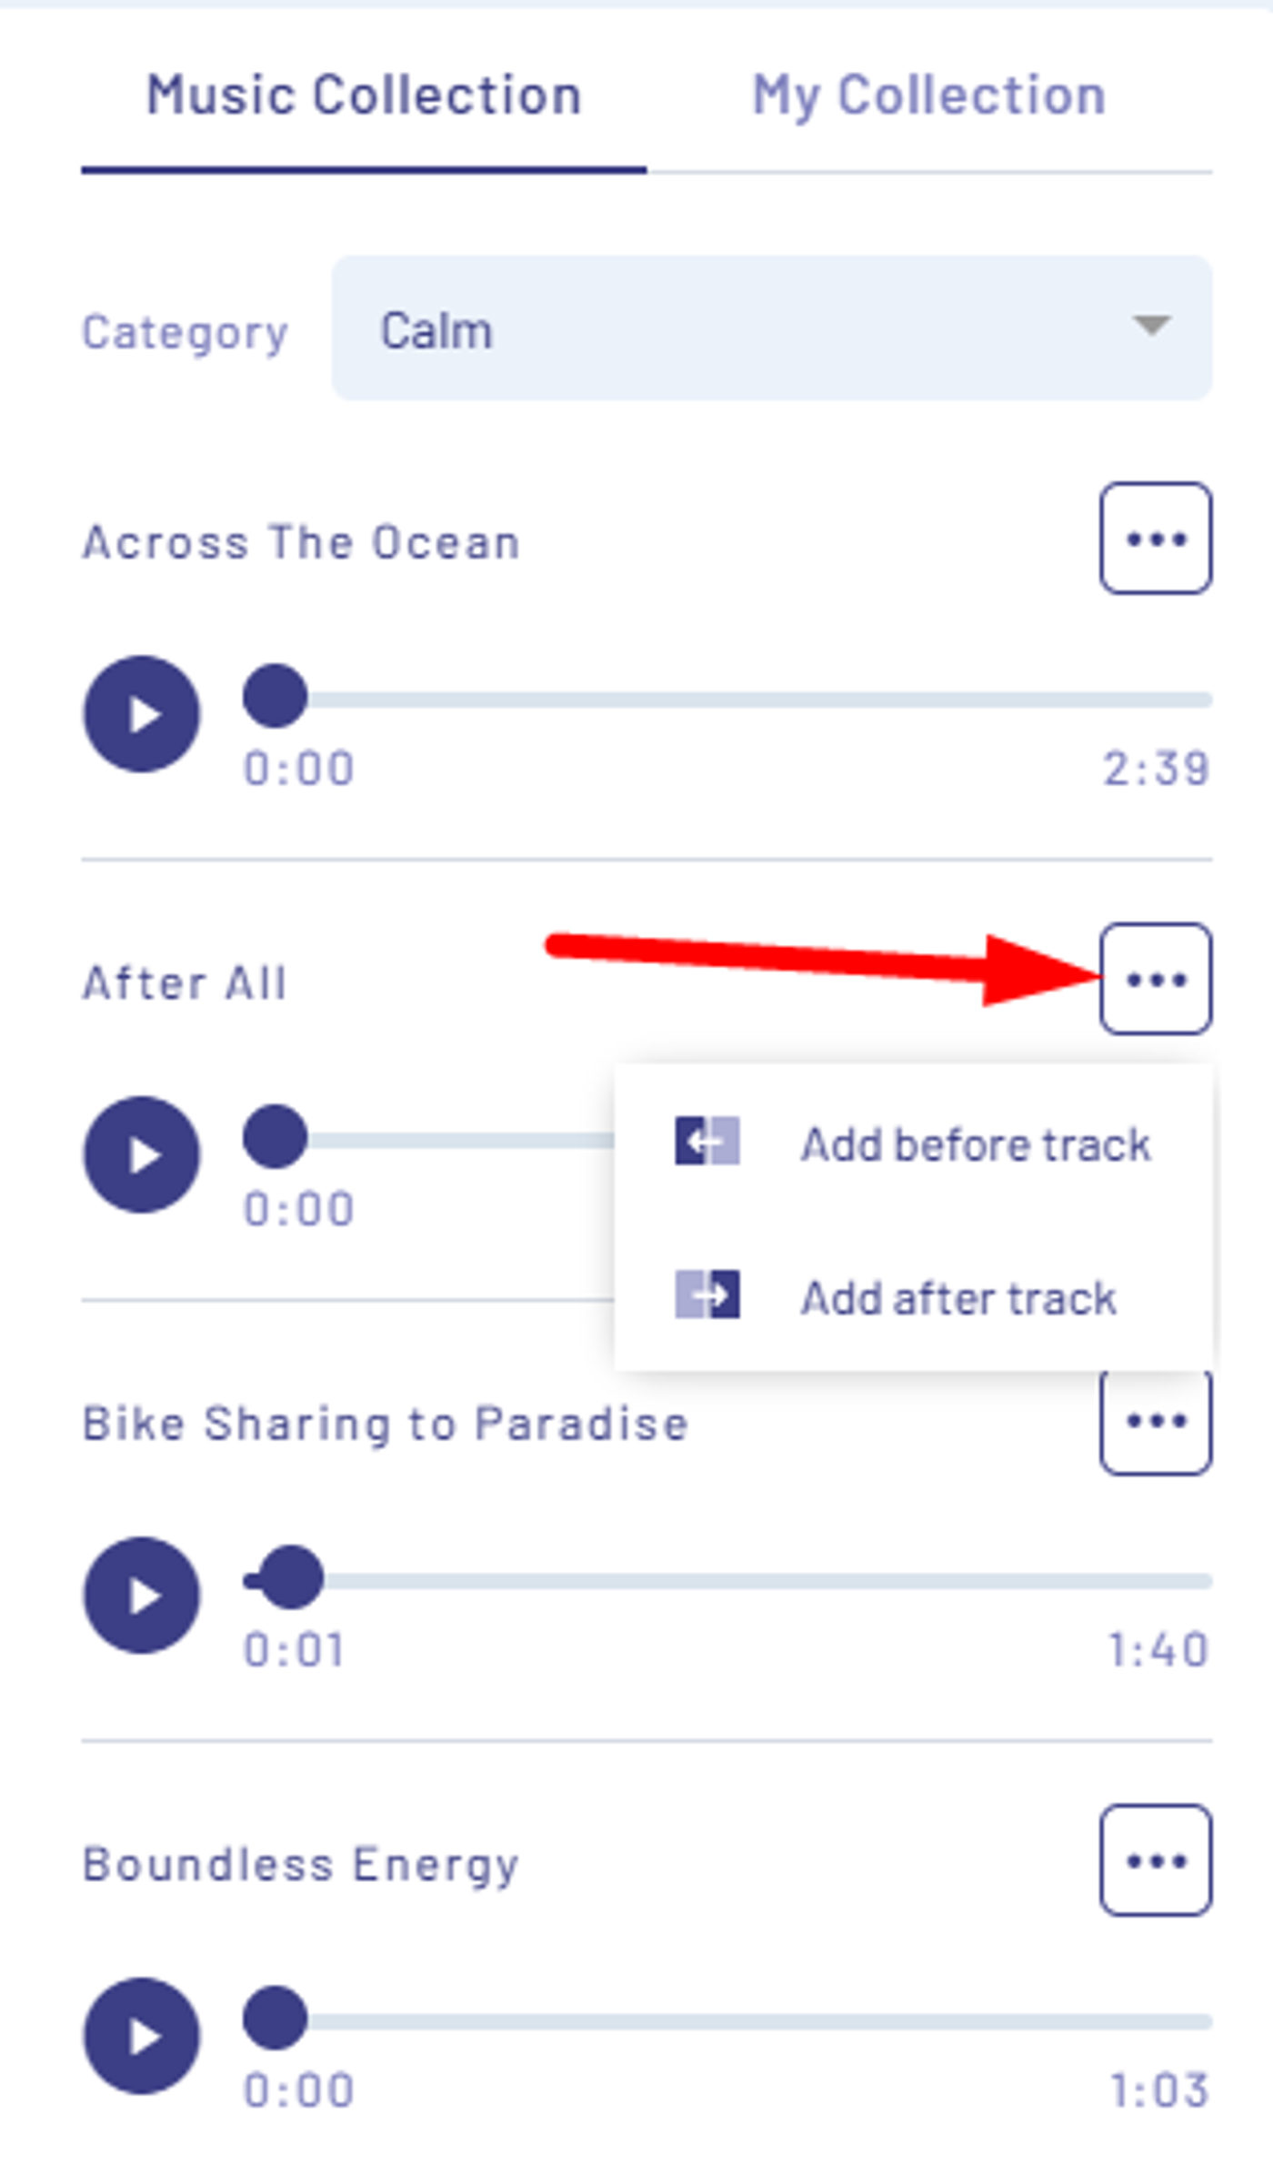Click the Category dropdown arrow
1273x2175 pixels.
click(1151, 325)
